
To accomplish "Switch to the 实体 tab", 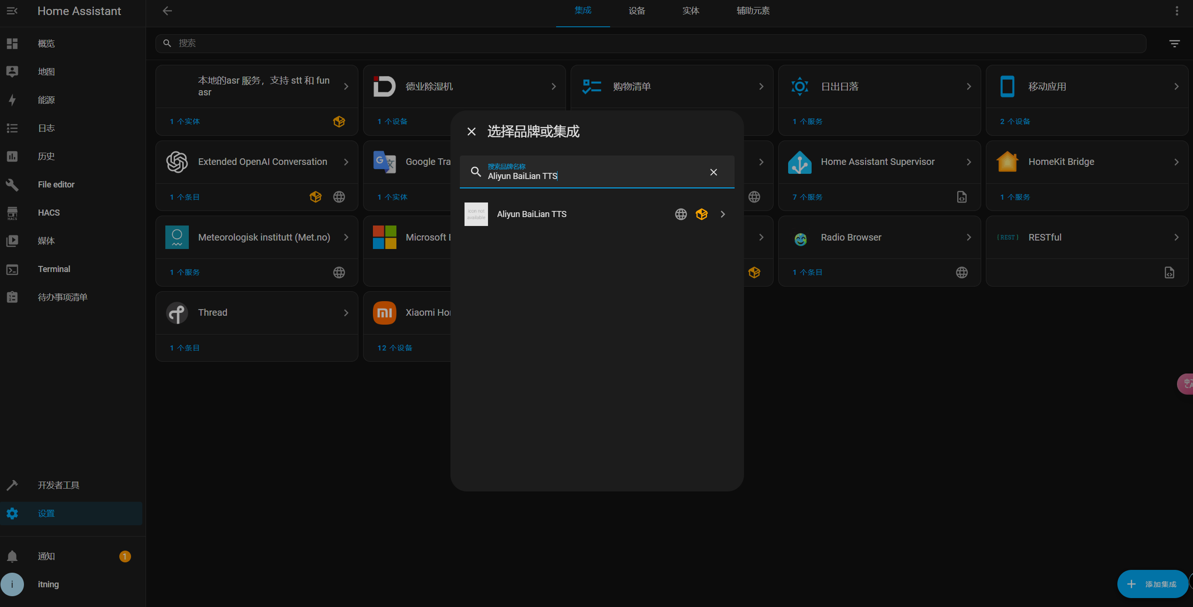I will click(691, 11).
